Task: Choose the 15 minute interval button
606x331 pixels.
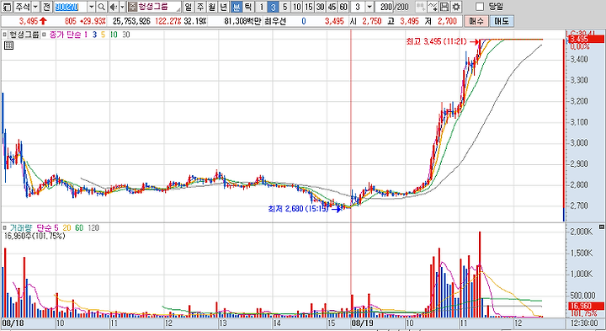Action: pyautogui.click(x=308, y=7)
